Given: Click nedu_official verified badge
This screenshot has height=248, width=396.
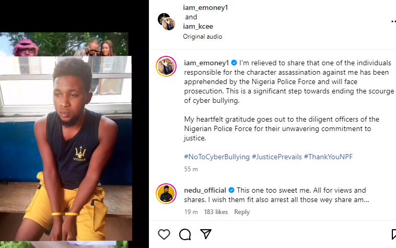Looking at the screenshot, I should coord(231,191).
